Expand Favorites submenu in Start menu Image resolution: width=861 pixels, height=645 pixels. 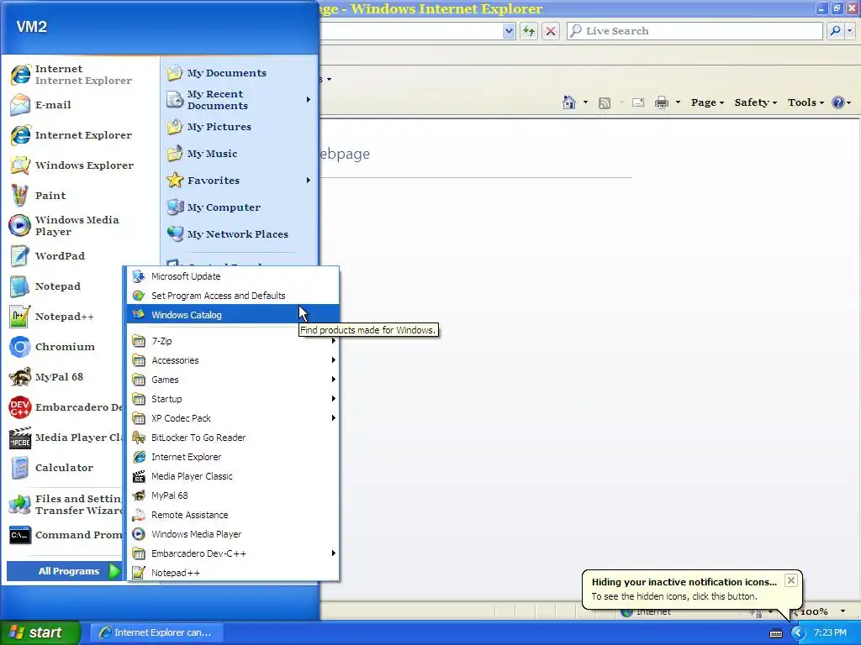pyautogui.click(x=239, y=181)
